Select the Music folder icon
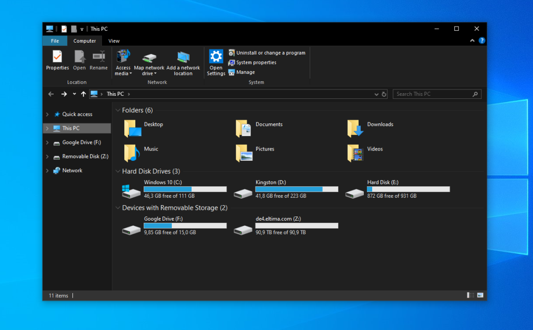 click(x=132, y=153)
